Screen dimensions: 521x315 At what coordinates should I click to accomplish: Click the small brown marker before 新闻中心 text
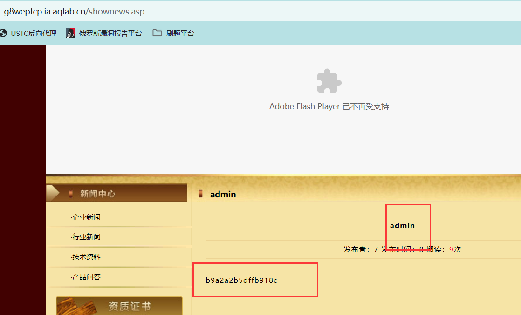coord(71,194)
